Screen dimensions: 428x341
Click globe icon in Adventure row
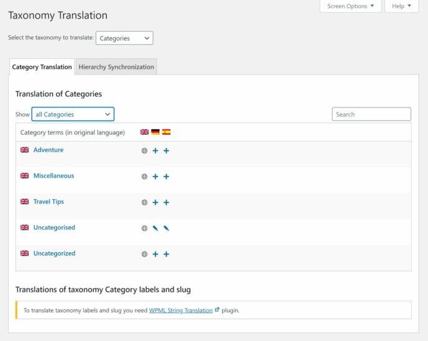(144, 151)
